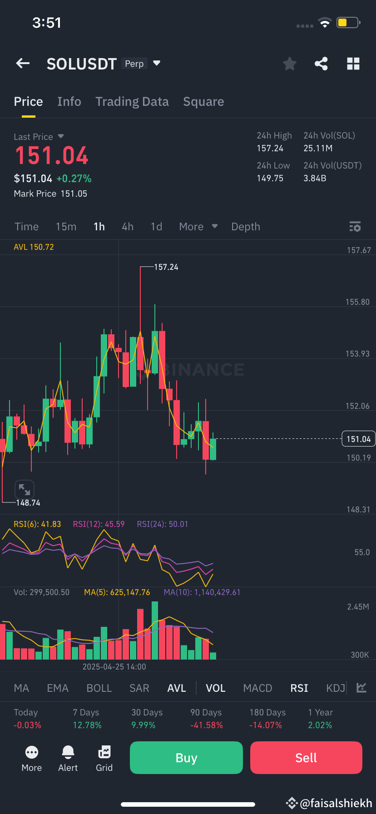Toggle the BOLL indicator
The height and width of the screenshot is (814, 376).
99,688
